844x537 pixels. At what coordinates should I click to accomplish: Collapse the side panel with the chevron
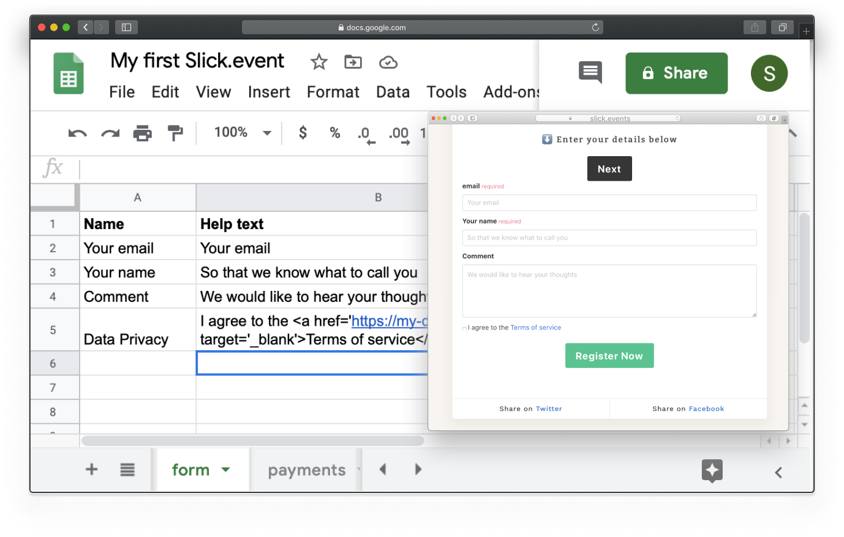pos(778,472)
